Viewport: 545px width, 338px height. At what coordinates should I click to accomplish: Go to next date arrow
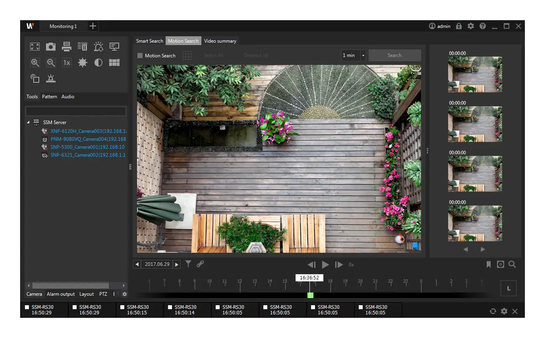tap(177, 264)
